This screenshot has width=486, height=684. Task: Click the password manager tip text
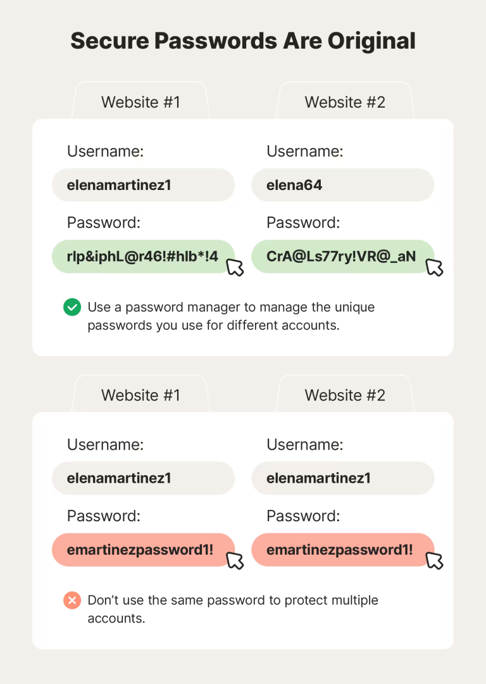click(231, 316)
